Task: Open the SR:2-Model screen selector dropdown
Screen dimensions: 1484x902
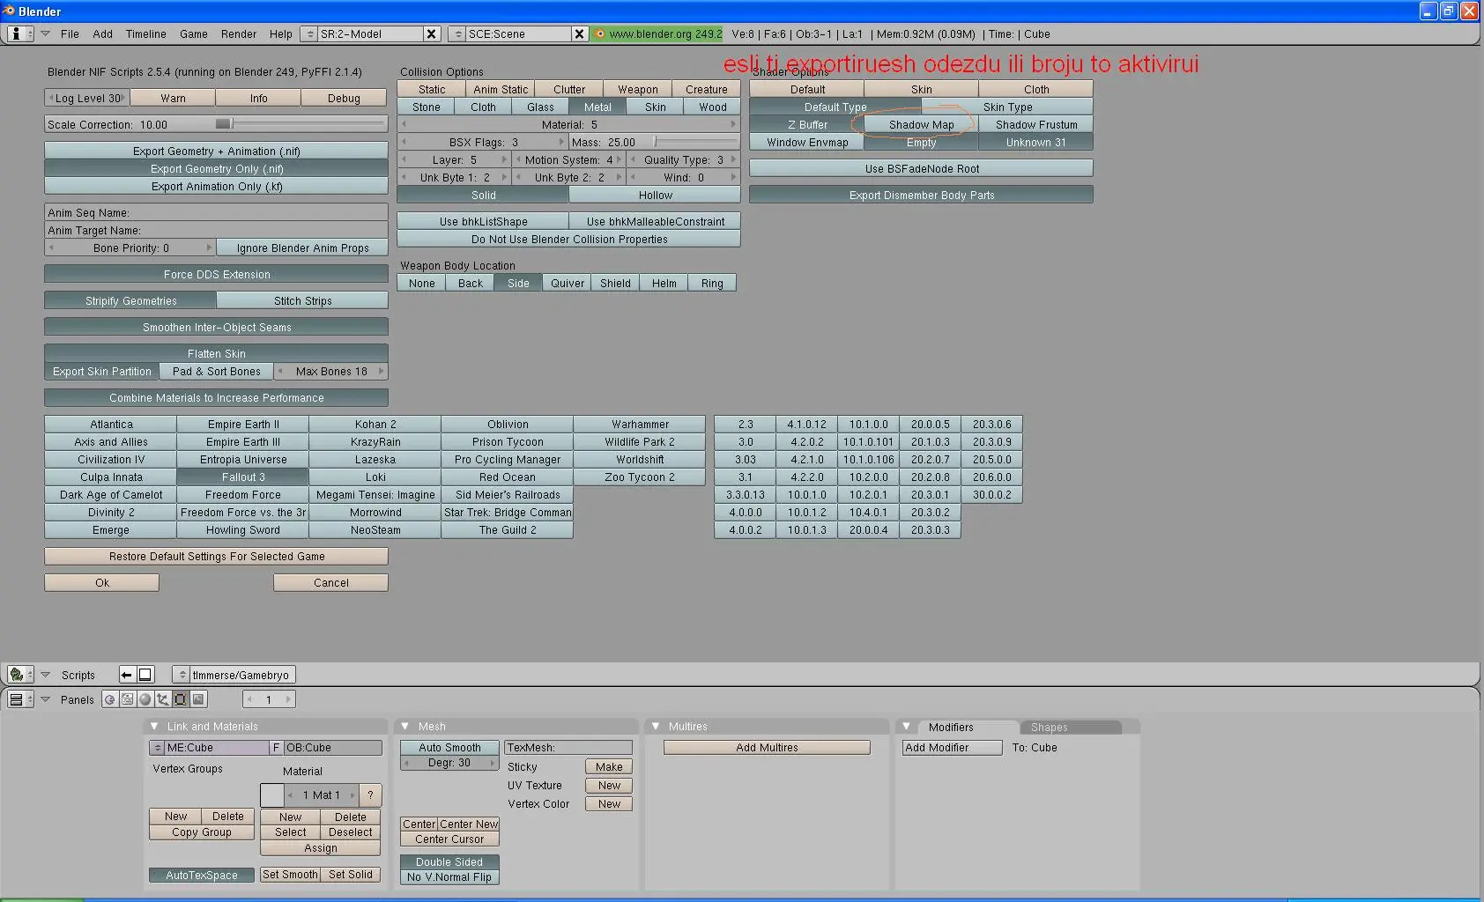Action: tap(309, 33)
